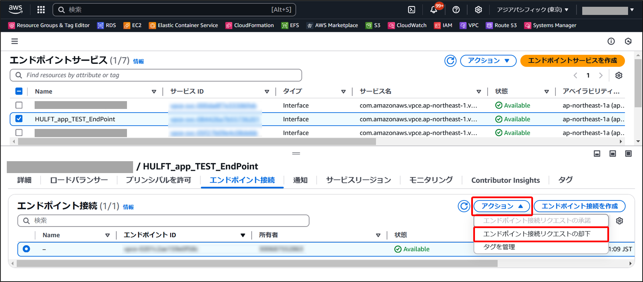The image size is (643, 282).
Task: Open the IAM shortcut
Action: click(443, 25)
